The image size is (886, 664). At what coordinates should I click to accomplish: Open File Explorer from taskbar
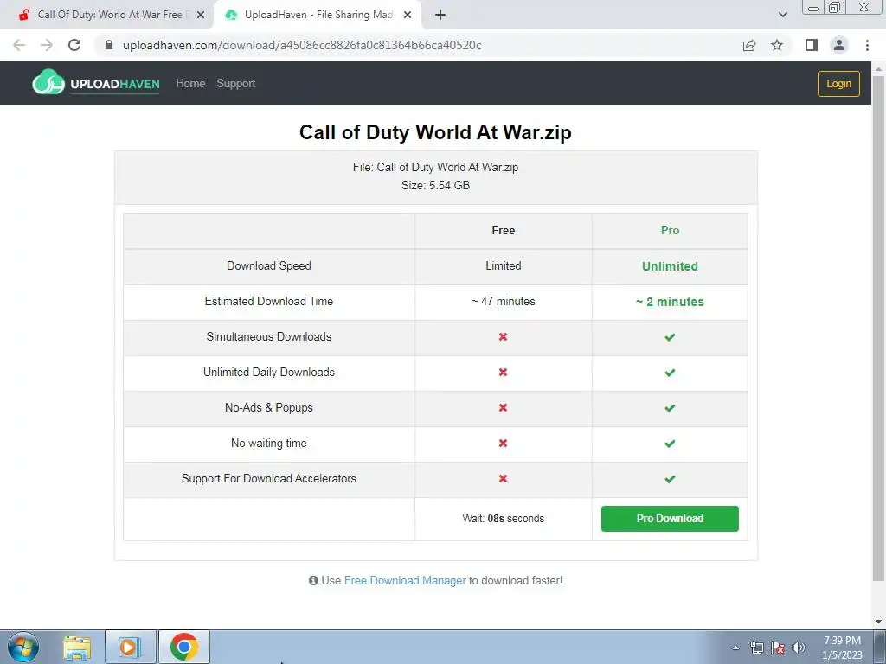tap(77, 648)
